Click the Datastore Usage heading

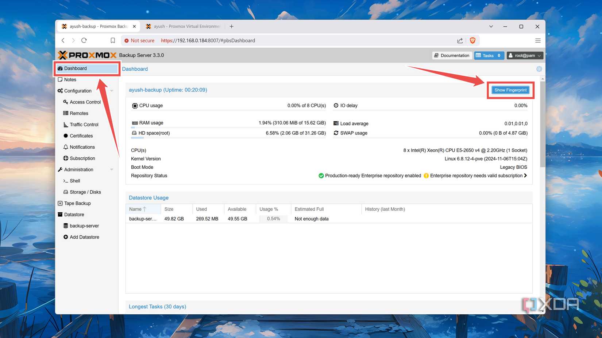tap(148, 198)
